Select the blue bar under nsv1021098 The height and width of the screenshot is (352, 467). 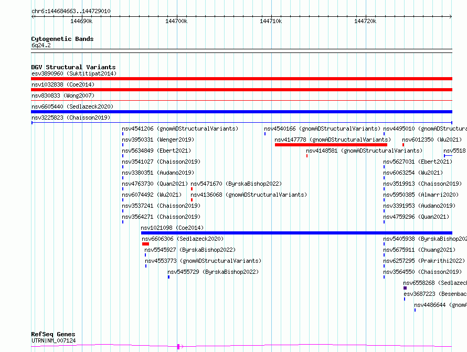pos(296,233)
